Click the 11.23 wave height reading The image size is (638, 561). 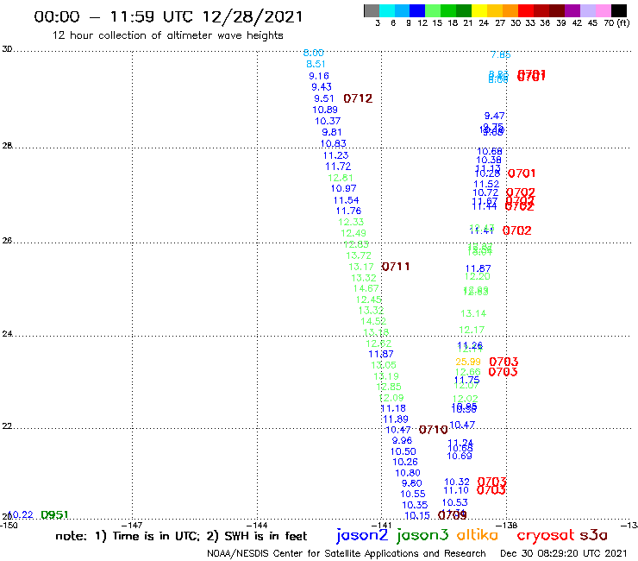pyautogui.click(x=335, y=155)
